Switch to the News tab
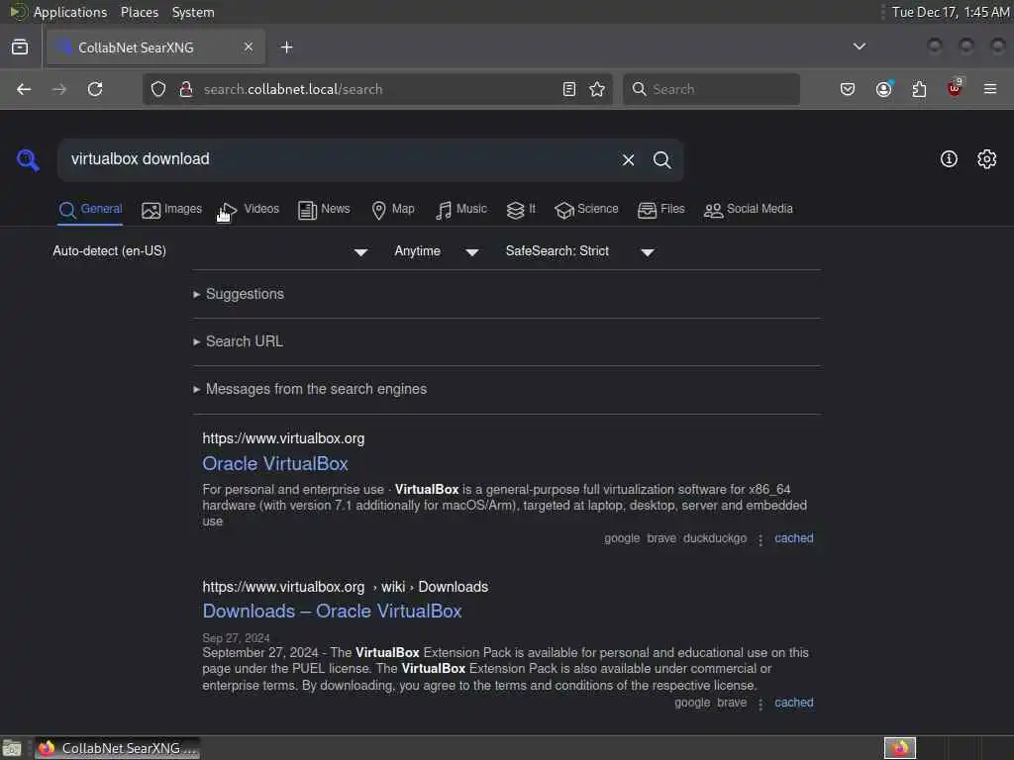The width and height of the screenshot is (1014, 760). tap(324, 210)
